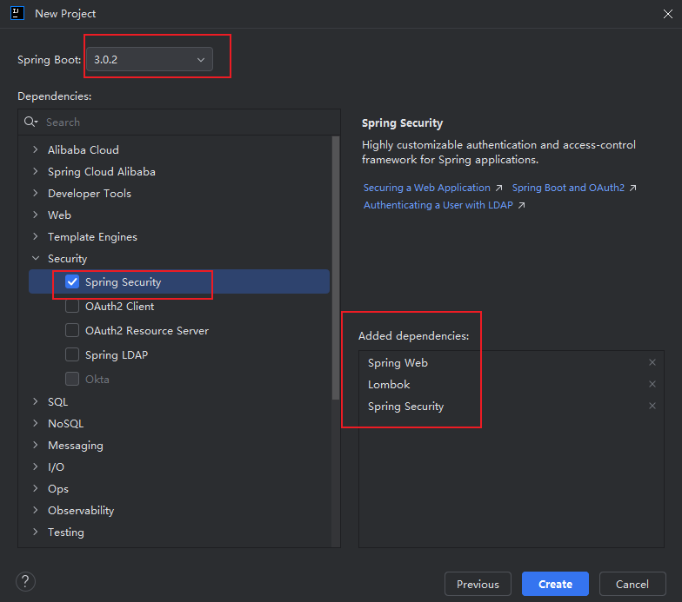Open the help question mark button
The height and width of the screenshot is (602, 682).
pyautogui.click(x=26, y=581)
